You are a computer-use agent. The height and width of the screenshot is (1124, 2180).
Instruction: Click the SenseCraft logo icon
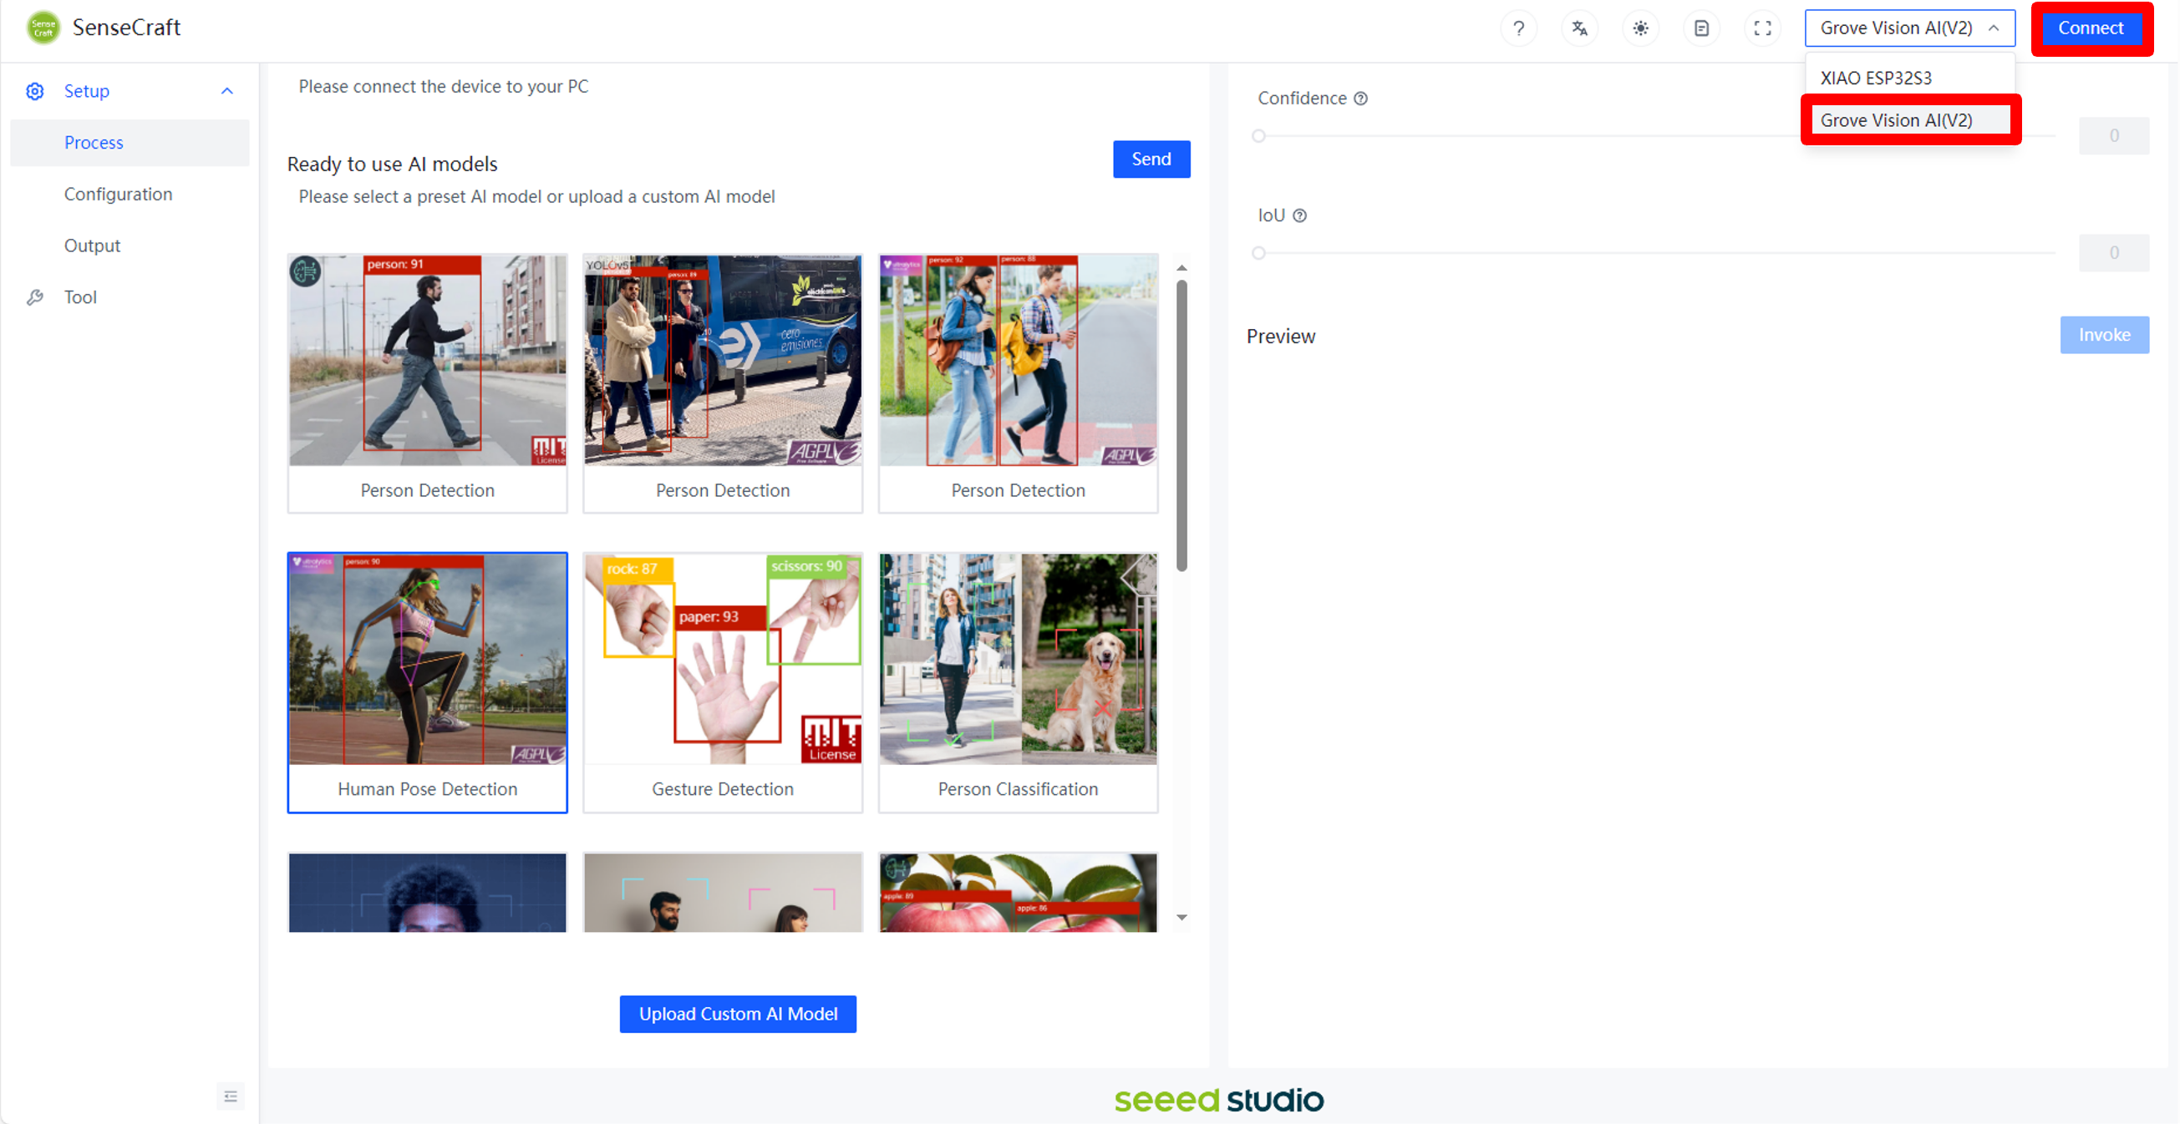(x=43, y=27)
